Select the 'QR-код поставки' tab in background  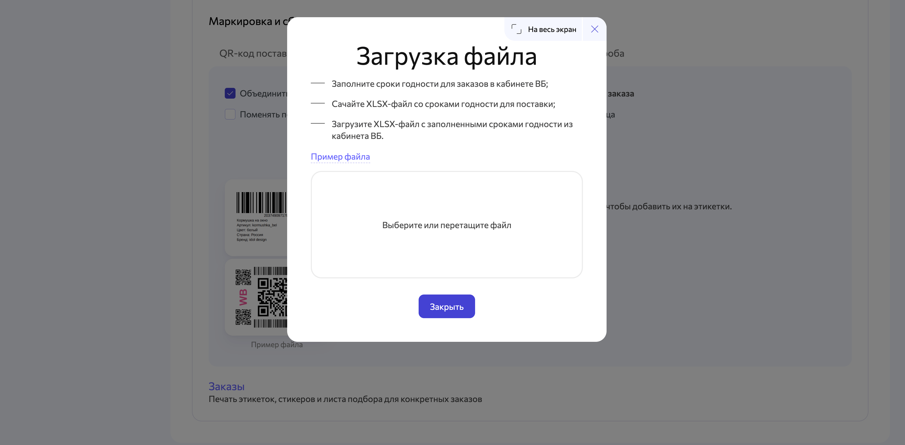[253, 53]
